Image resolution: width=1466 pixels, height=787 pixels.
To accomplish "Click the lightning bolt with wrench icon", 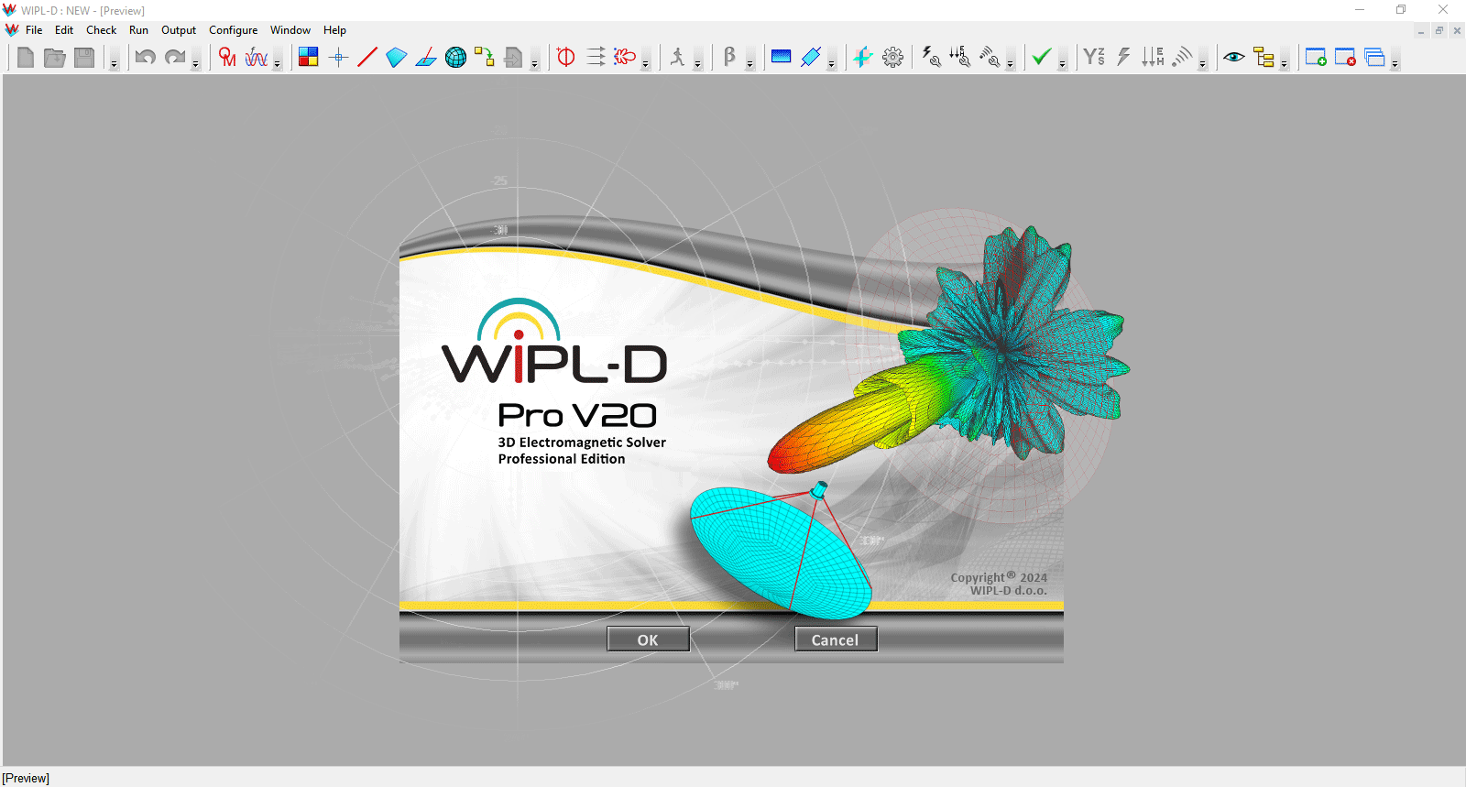I will pyautogui.click(x=931, y=58).
